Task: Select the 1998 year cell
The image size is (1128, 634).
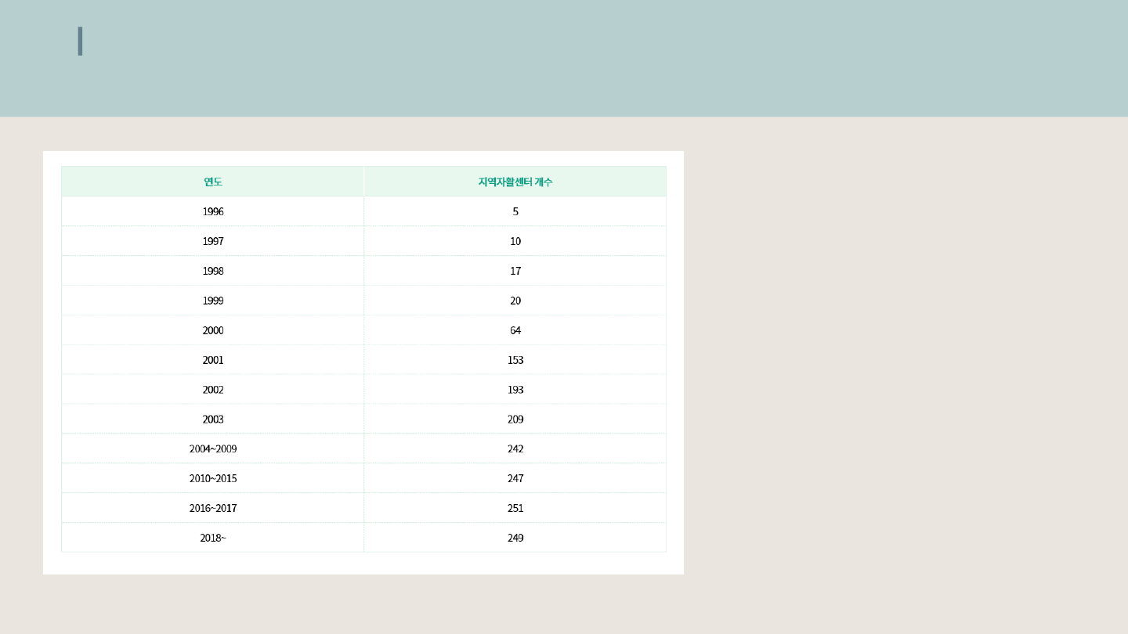Action: 213,271
